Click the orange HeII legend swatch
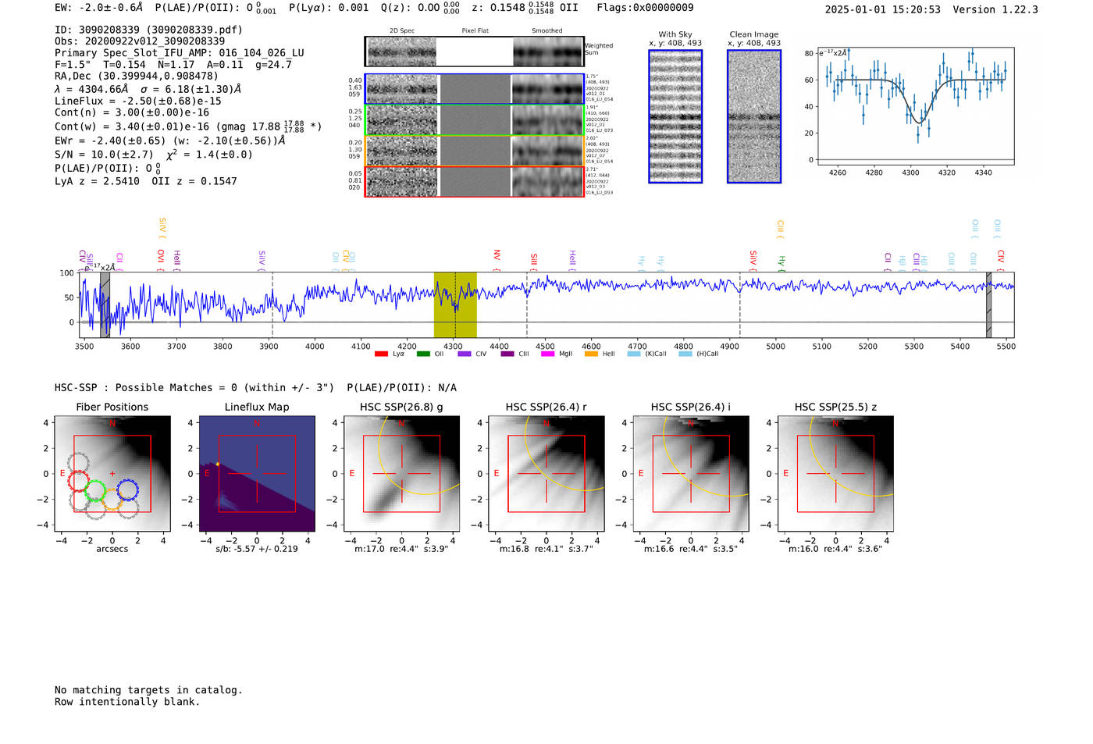This screenshot has width=1093, height=744. point(591,354)
